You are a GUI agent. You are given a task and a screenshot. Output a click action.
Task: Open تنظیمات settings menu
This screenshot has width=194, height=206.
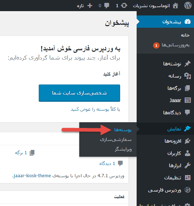click(x=172, y=178)
